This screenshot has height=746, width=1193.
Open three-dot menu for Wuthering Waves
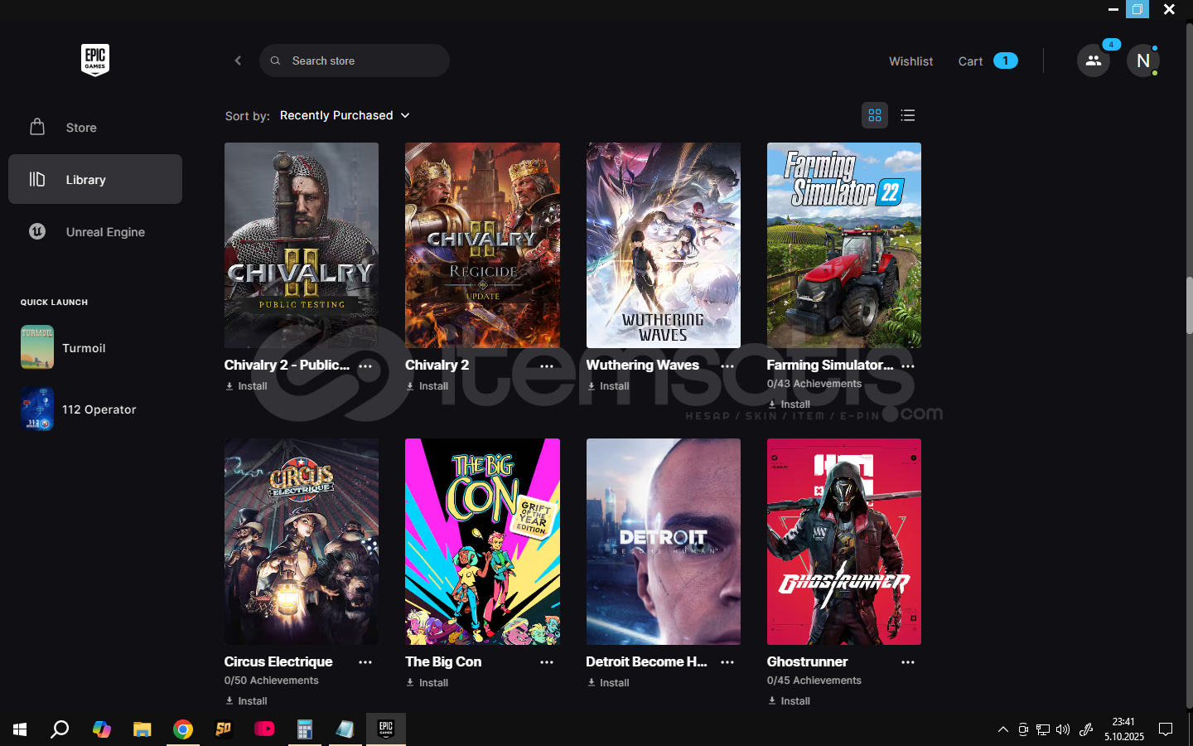(727, 366)
